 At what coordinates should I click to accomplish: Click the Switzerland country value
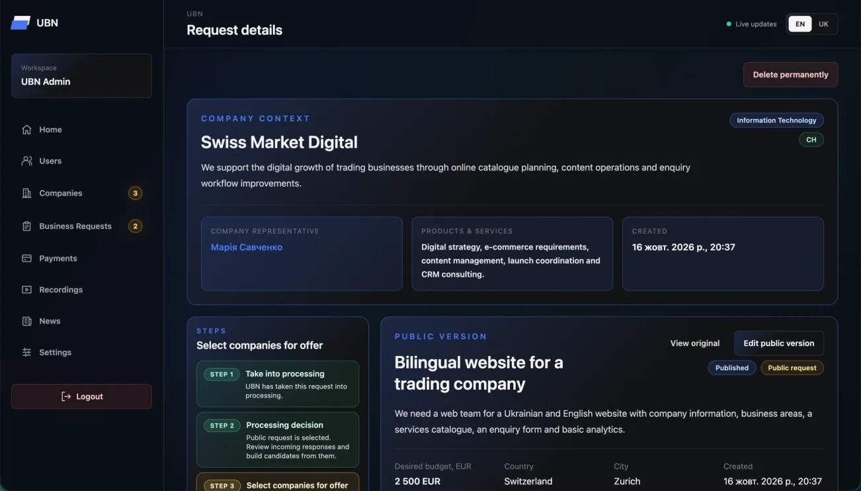(528, 481)
